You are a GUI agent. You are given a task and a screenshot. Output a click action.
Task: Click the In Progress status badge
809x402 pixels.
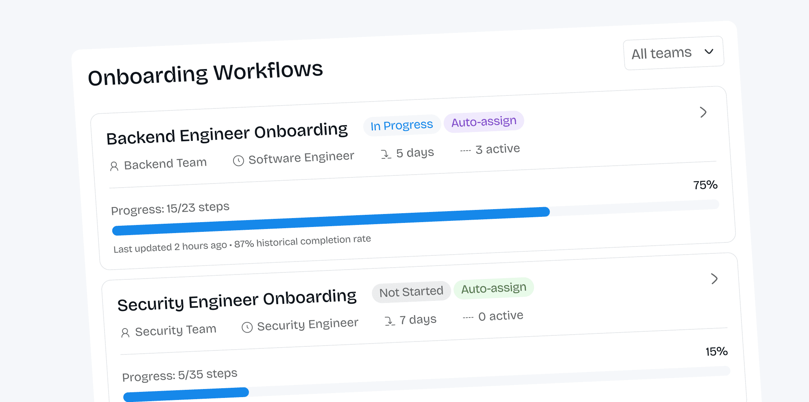point(402,125)
